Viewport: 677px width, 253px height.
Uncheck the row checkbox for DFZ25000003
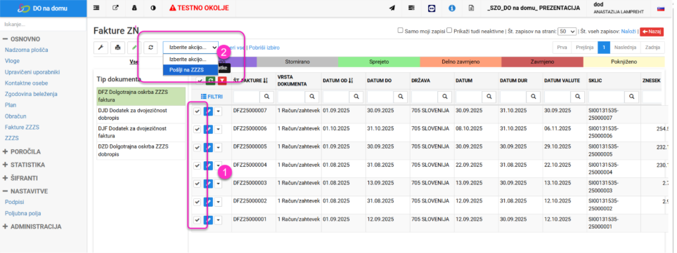coord(198,184)
